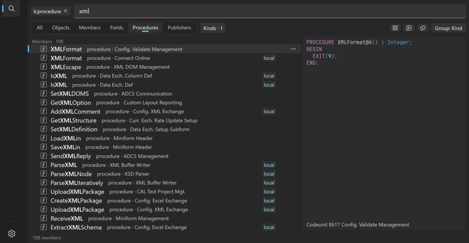Select SendXMLReply in ADCS Management
This screenshot has height=243, width=469.
point(165,156)
